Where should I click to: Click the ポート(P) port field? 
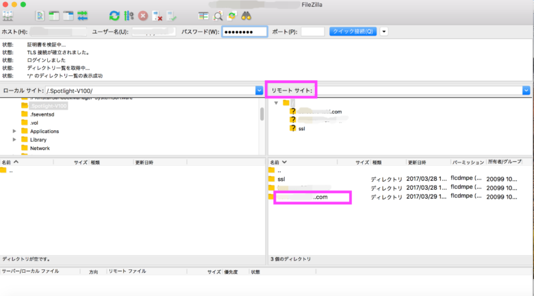(313, 32)
